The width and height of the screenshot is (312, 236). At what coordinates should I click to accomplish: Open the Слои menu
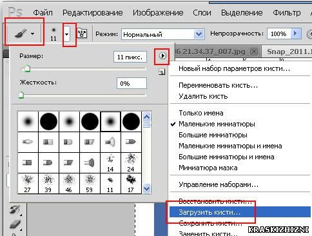click(x=202, y=13)
